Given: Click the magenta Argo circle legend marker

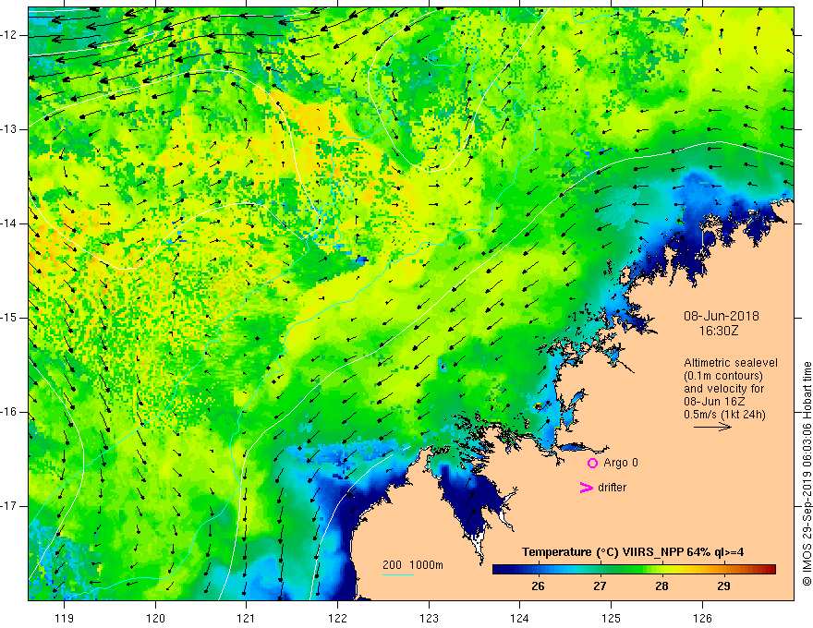Looking at the screenshot, I should tap(592, 464).
